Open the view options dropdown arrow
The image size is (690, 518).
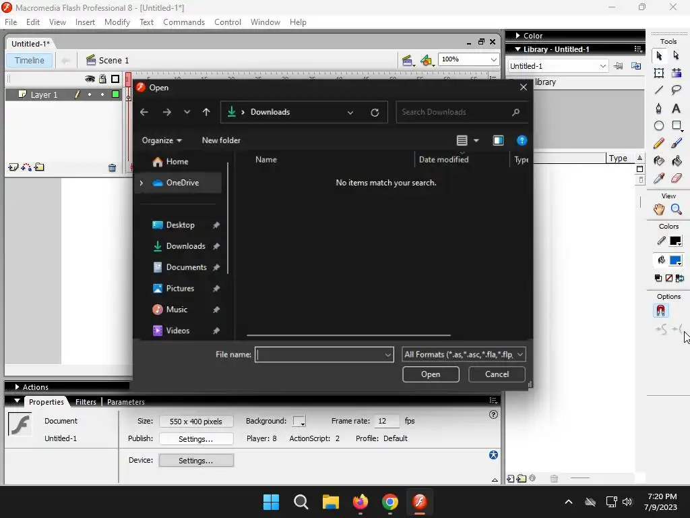pos(476,140)
